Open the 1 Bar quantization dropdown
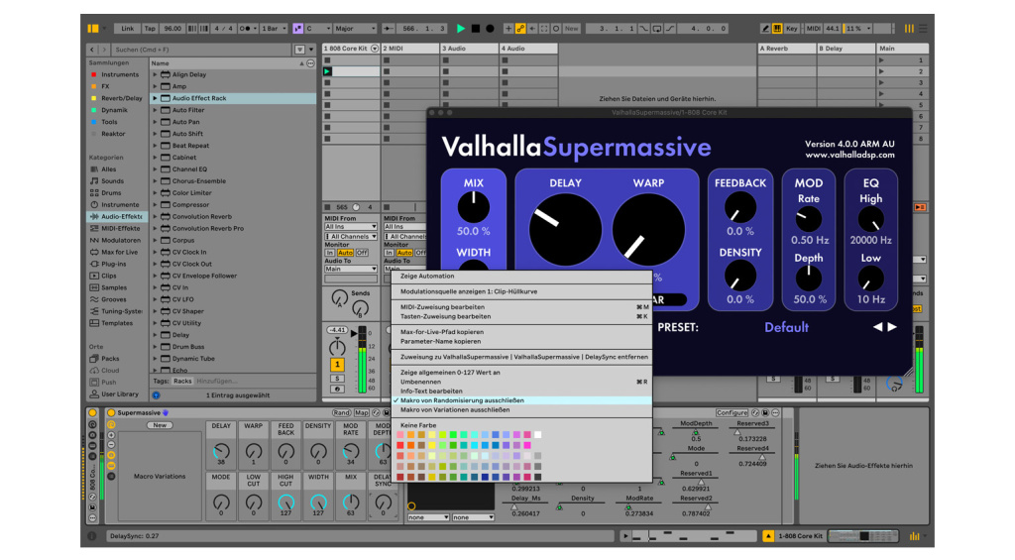 [x=274, y=29]
